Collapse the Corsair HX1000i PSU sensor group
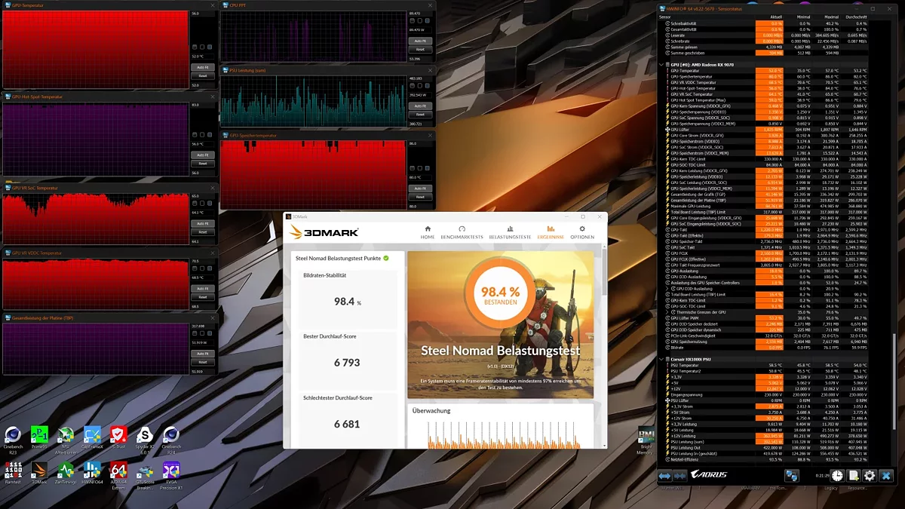The image size is (905, 509). coord(661,359)
